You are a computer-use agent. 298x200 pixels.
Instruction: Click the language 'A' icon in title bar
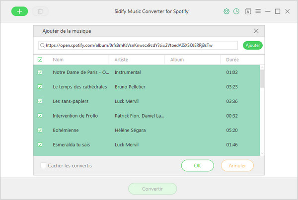(248, 11)
